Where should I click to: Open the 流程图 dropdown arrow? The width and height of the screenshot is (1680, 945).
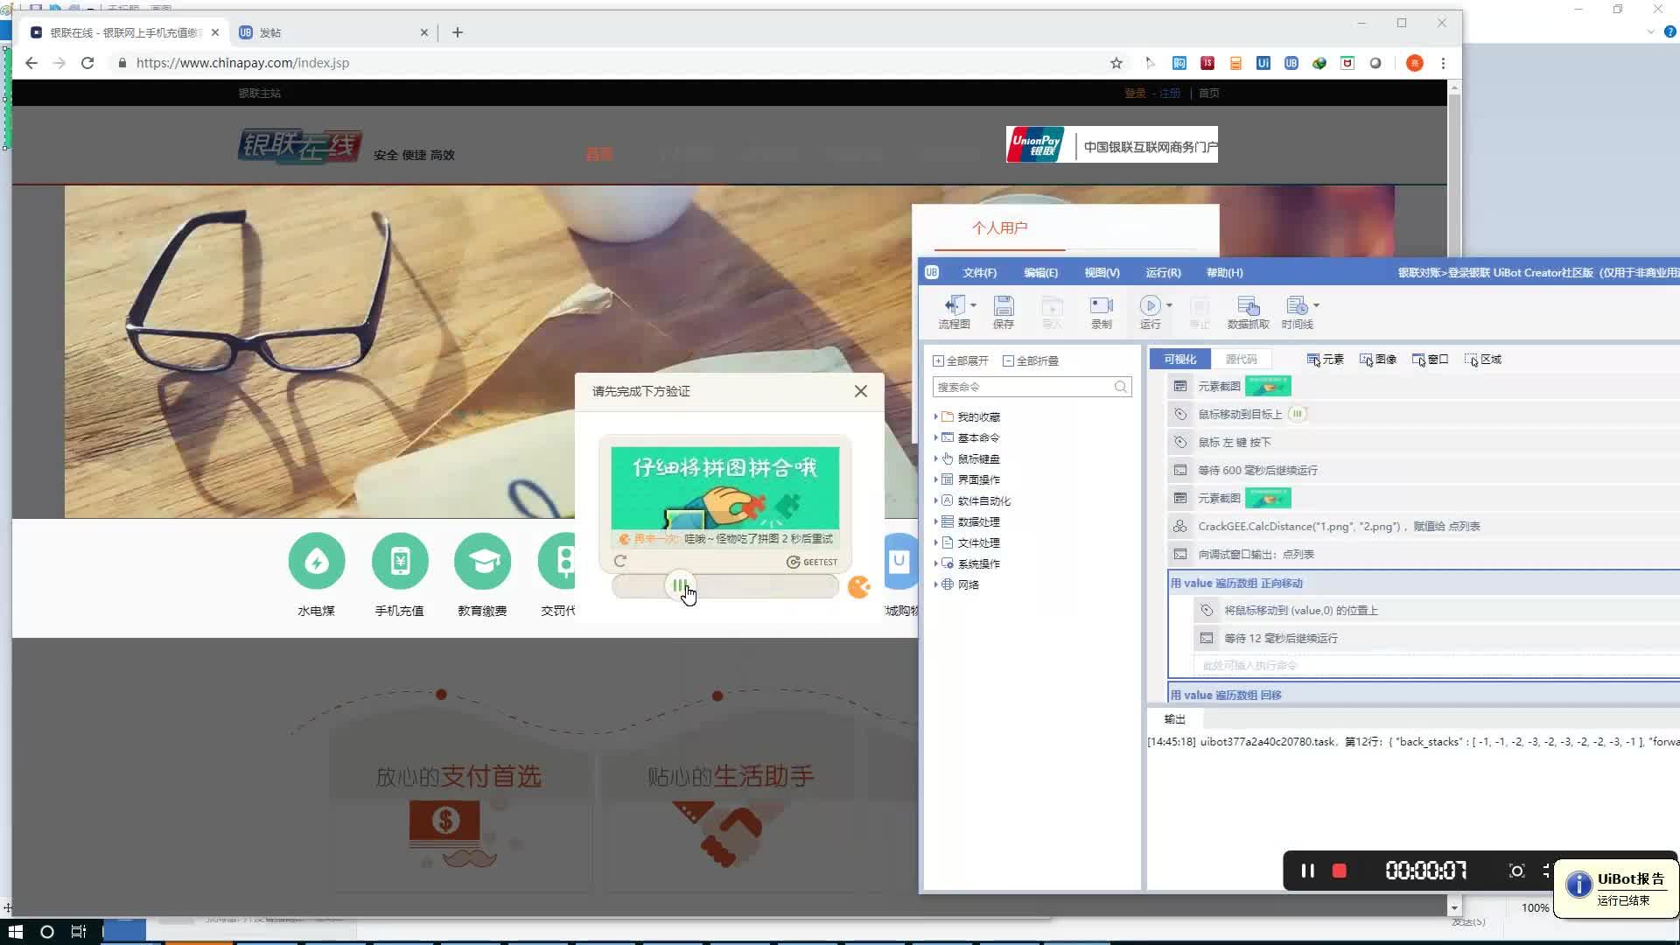click(x=973, y=305)
